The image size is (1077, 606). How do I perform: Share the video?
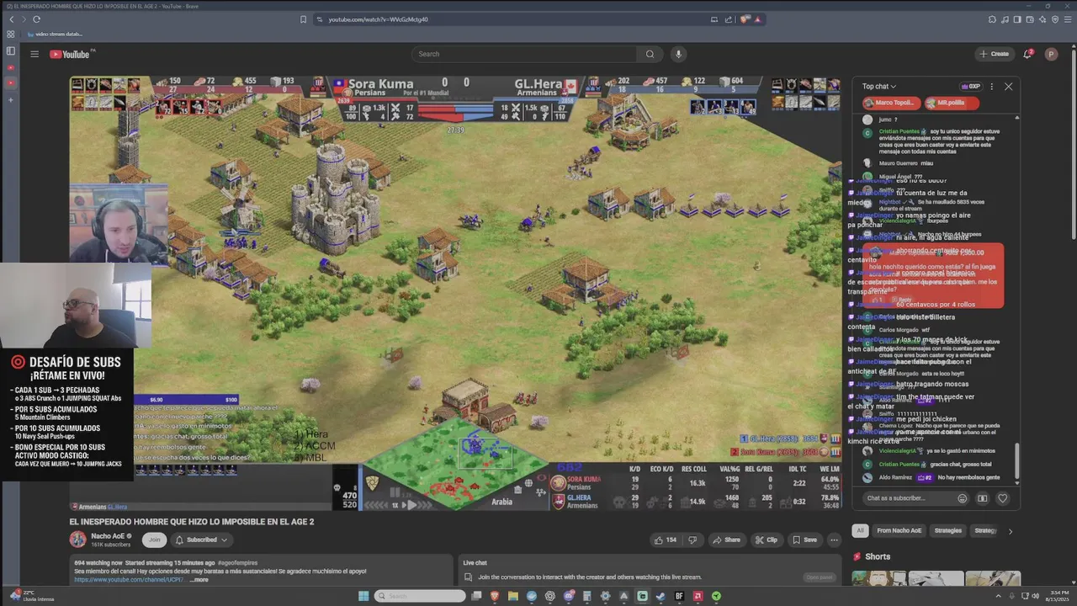point(726,540)
